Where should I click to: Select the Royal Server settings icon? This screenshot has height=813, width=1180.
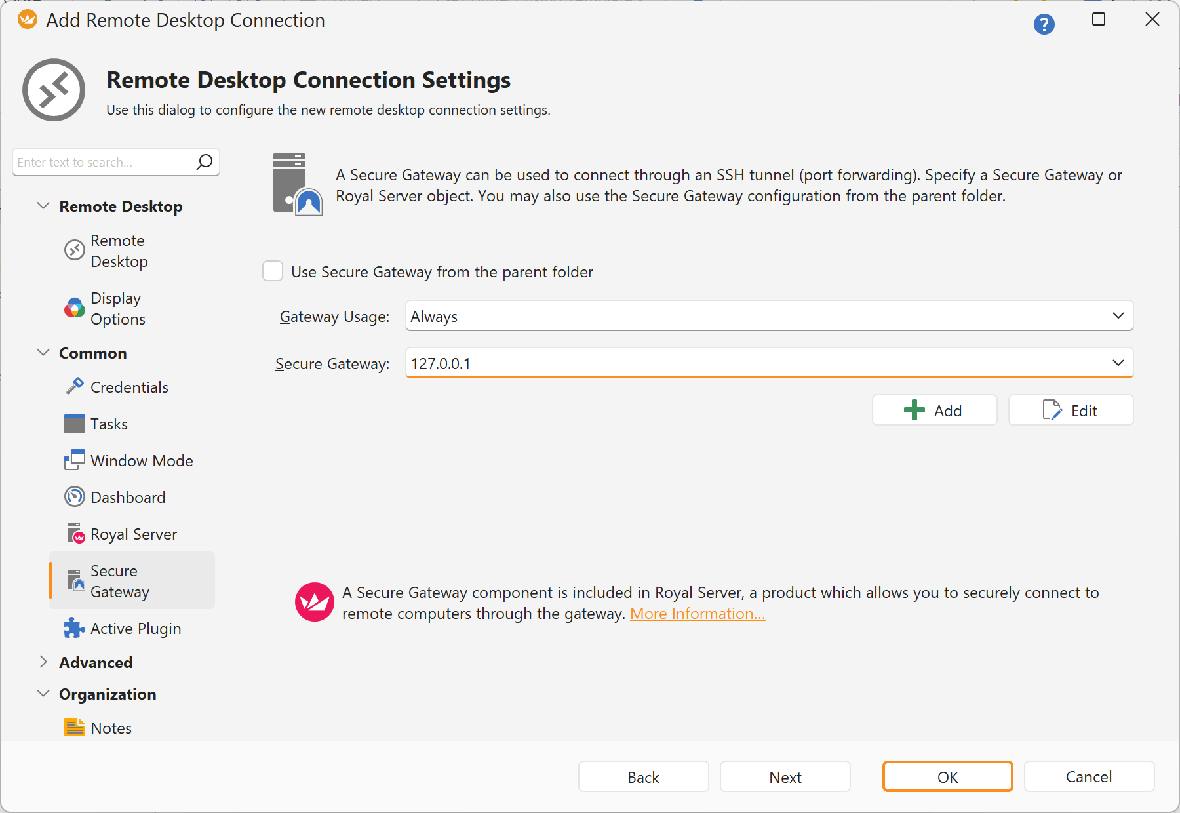[74, 533]
